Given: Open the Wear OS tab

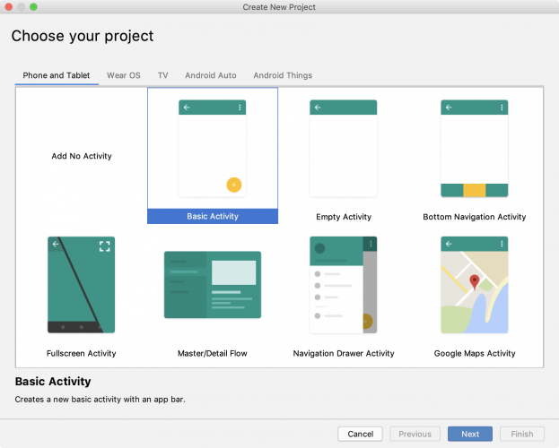Looking at the screenshot, I should 124,75.
